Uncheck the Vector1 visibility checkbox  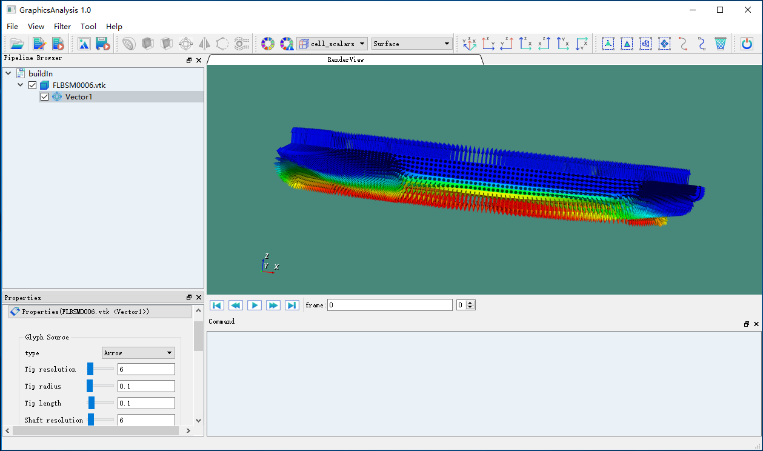tap(44, 97)
